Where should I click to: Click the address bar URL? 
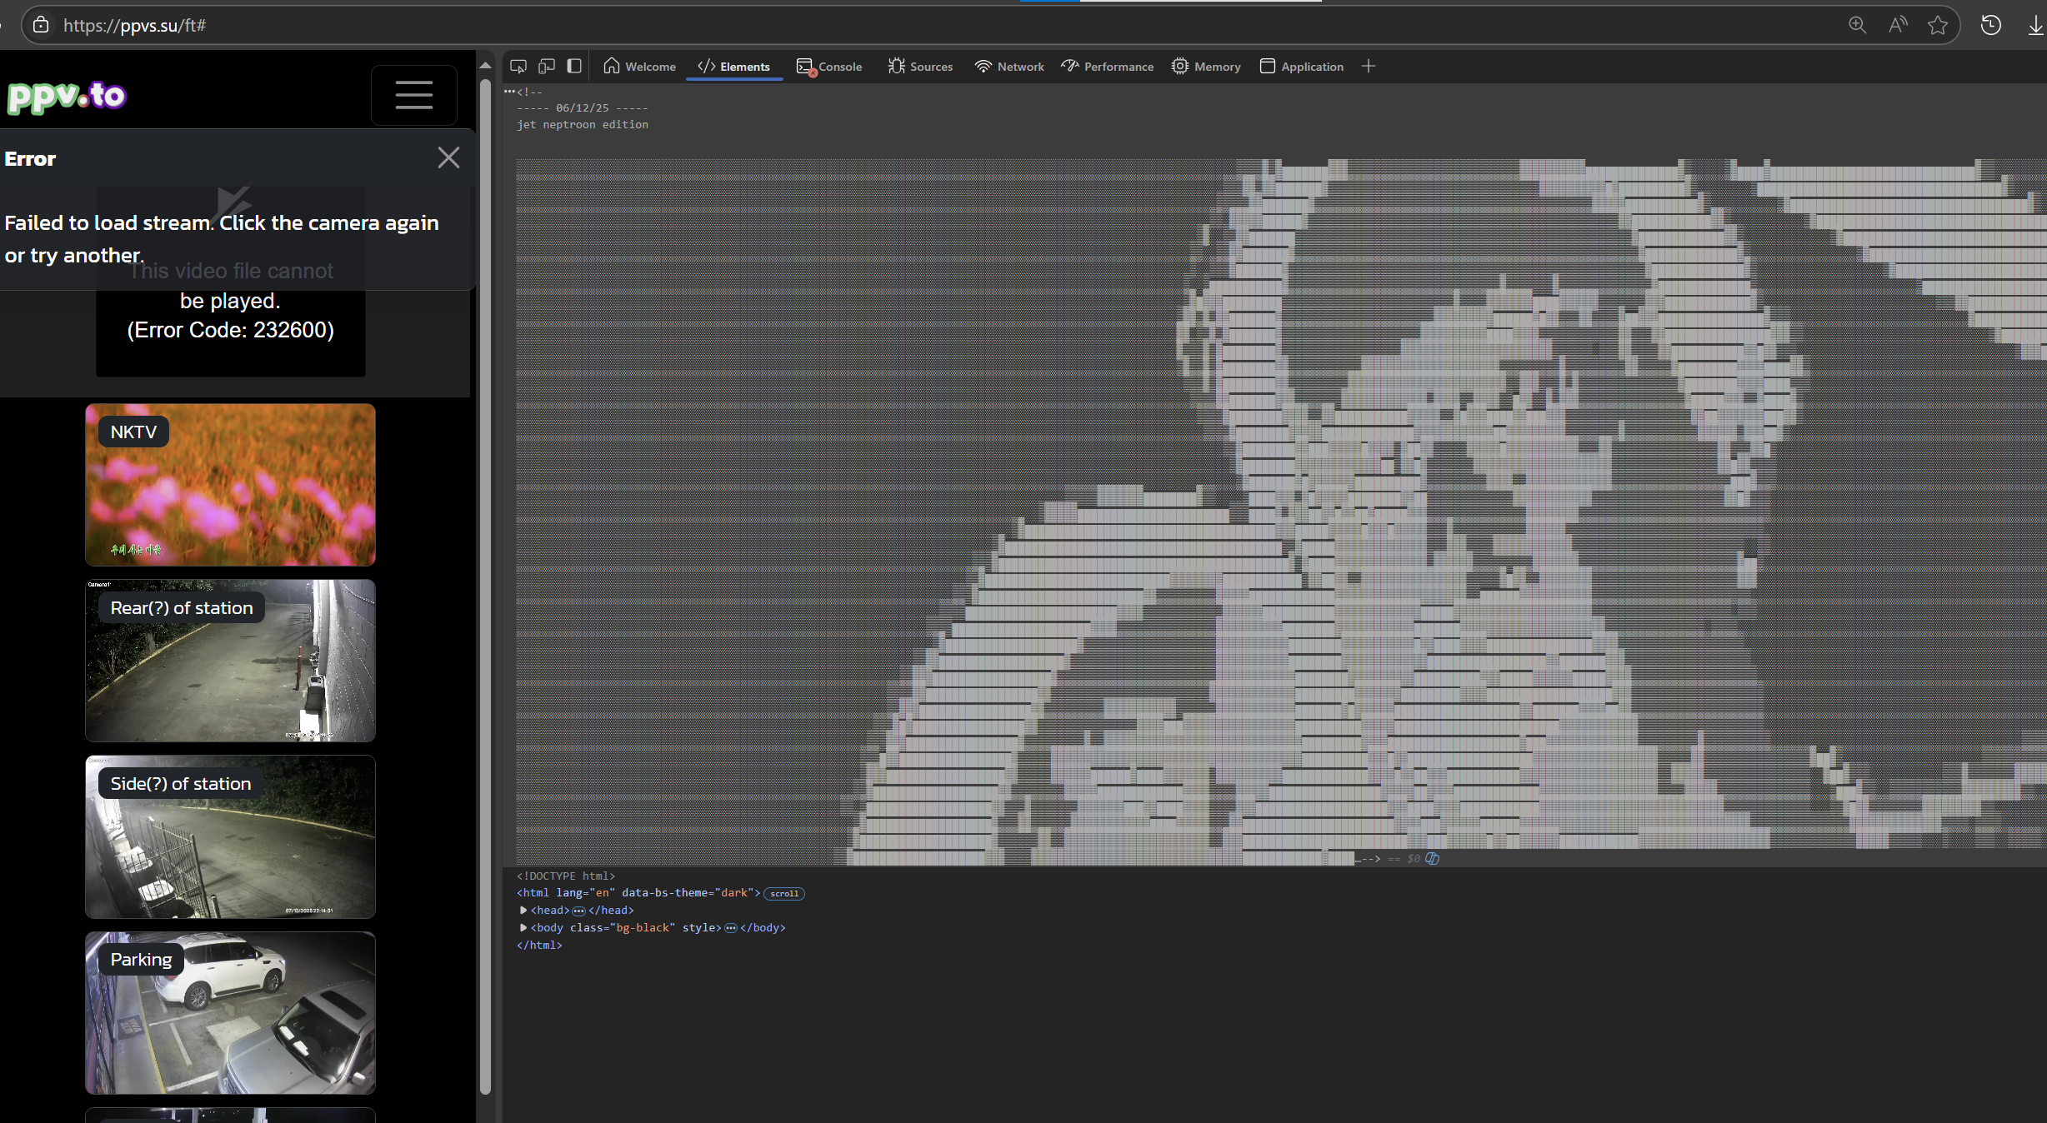click(x=135, y=25)
